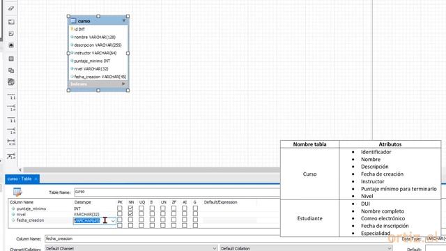Screen dimensions: 446x251
Task: Toggle PK checkbox for puntaje_minimo
Action: tap(120, 208)
